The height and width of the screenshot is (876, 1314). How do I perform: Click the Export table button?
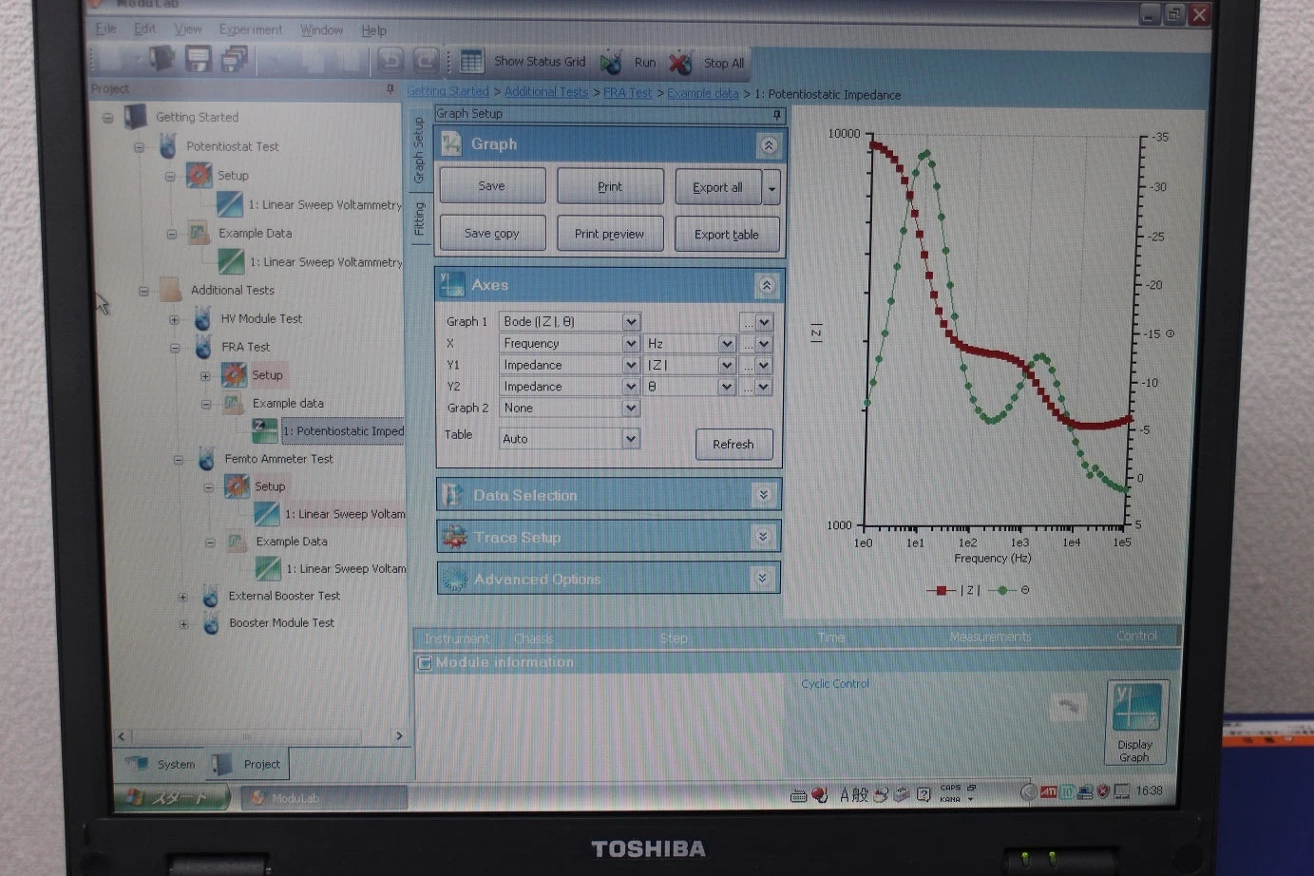pyautogui.click(x=727, y=235)
